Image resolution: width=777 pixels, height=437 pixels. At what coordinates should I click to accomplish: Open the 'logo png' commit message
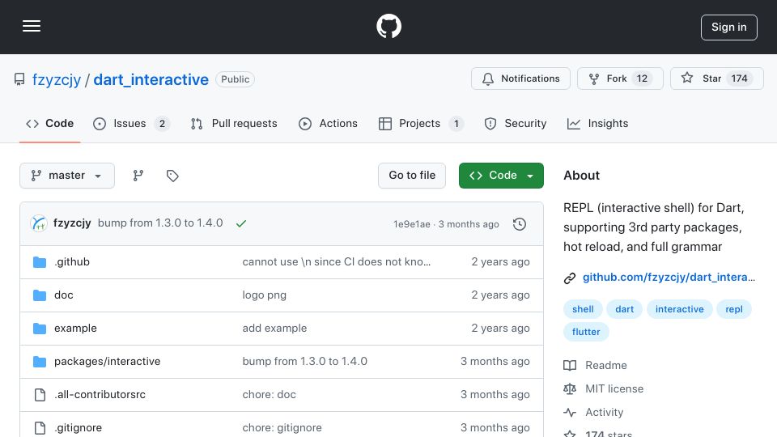pyautogui.click(x=264, y=295)
